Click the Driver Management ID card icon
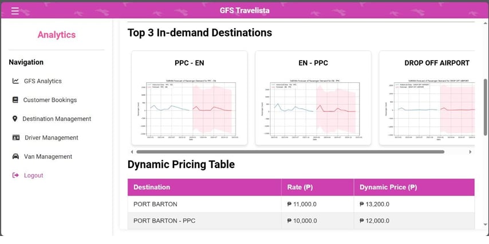The image size is (489, 244). [x=15, y=138]
